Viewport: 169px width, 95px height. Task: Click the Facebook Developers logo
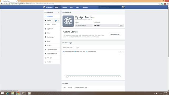pyautogui.click(x=48, y=7)
